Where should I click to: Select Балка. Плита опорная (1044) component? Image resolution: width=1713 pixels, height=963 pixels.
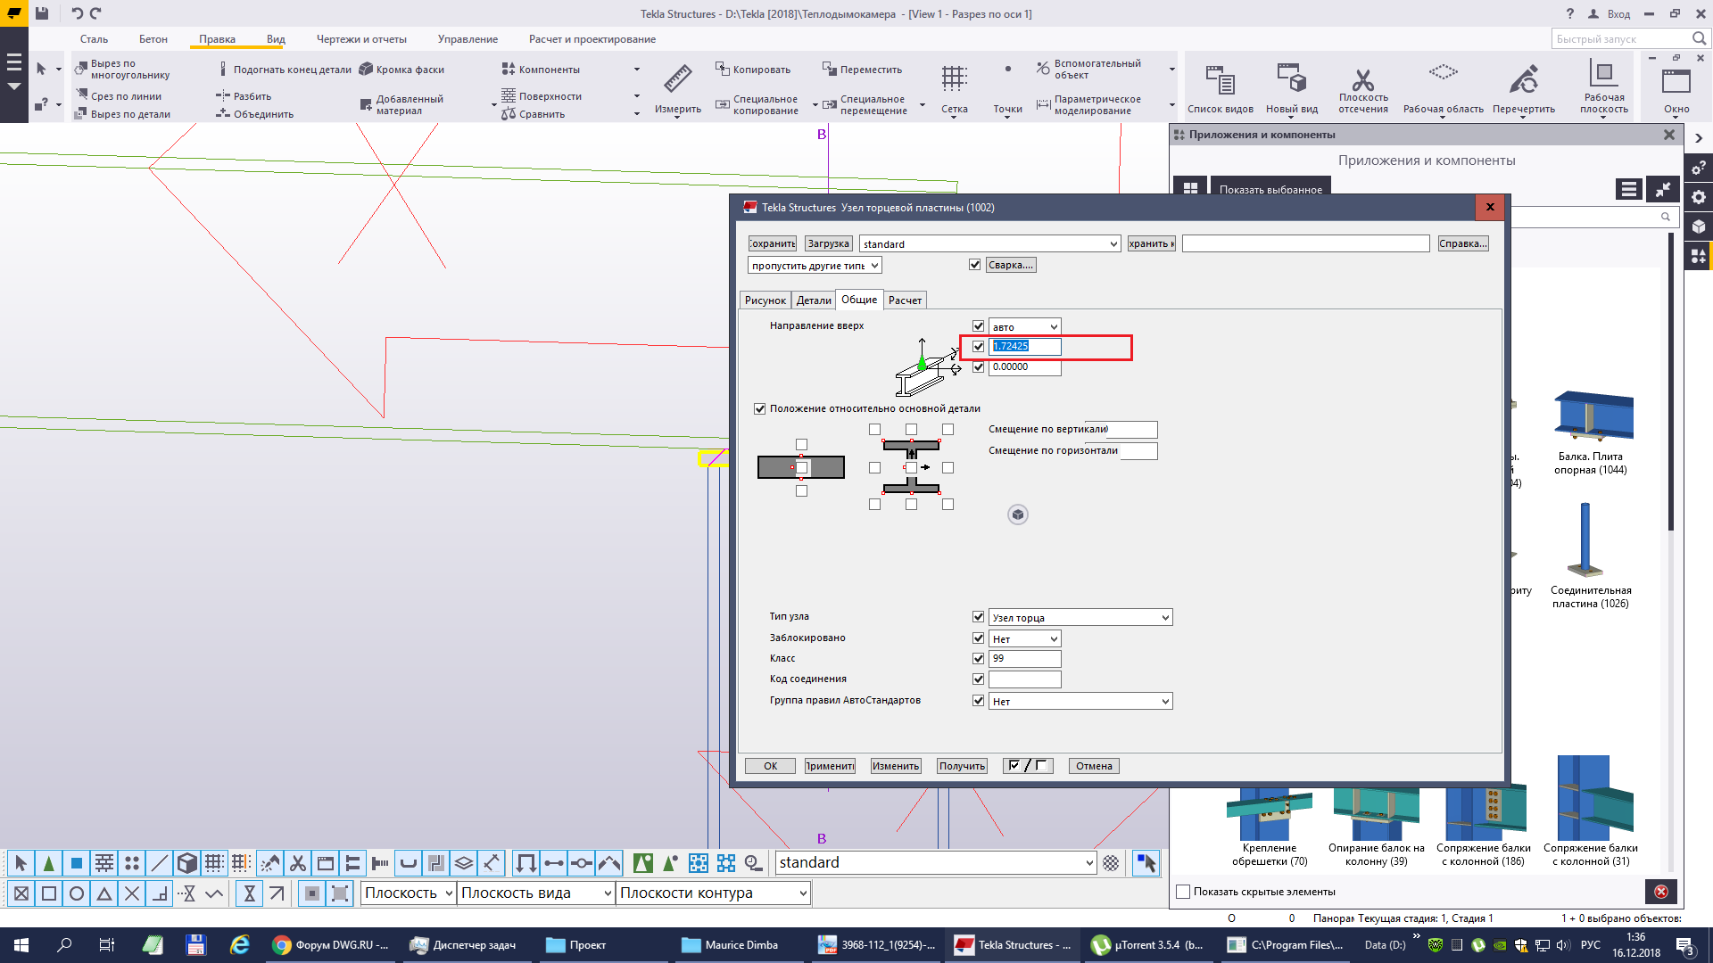pos(1591,433)
